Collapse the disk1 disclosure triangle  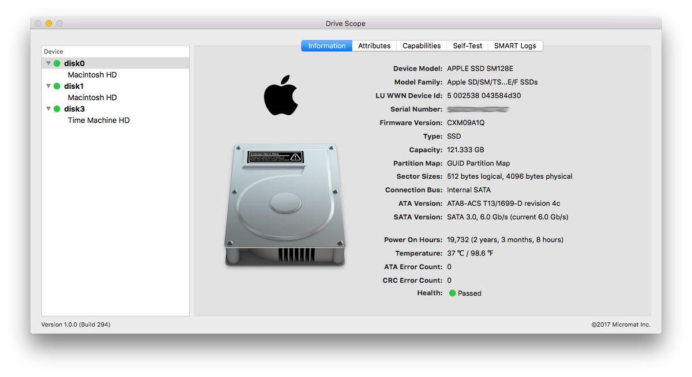coord(48,86)
